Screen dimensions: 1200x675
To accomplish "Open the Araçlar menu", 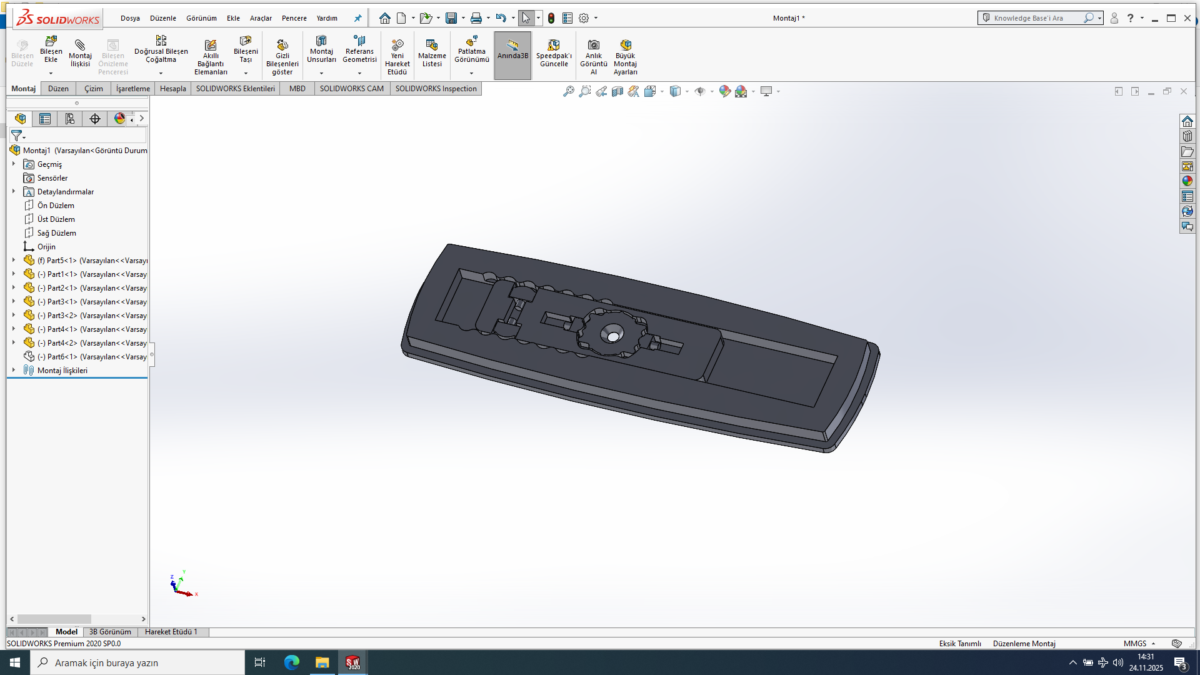I will click(x=261, y=18).
